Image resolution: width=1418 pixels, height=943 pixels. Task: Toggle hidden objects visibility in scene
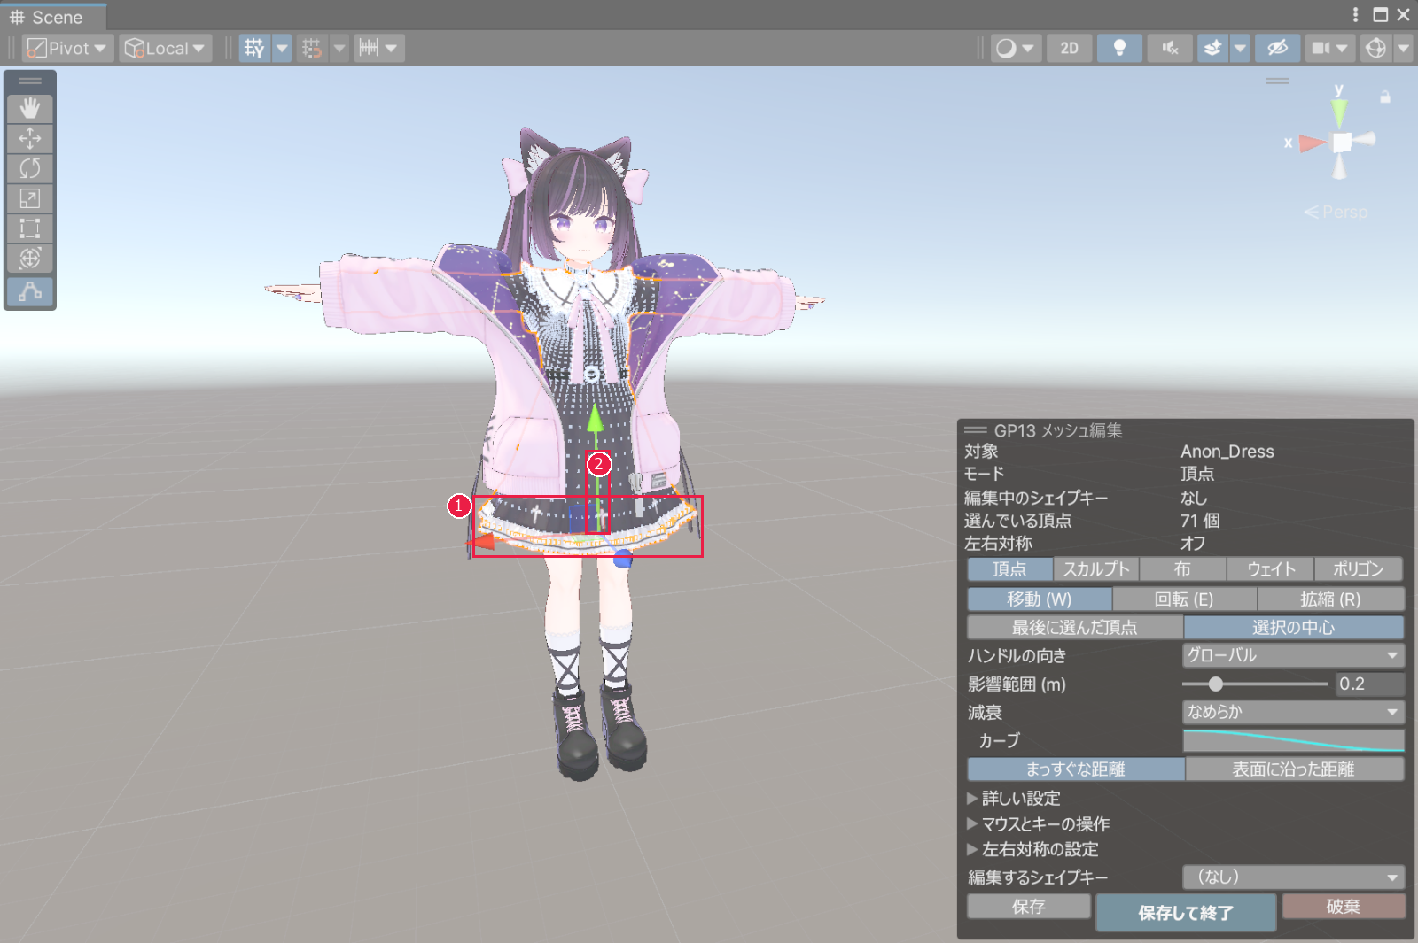coord(1277,48)
